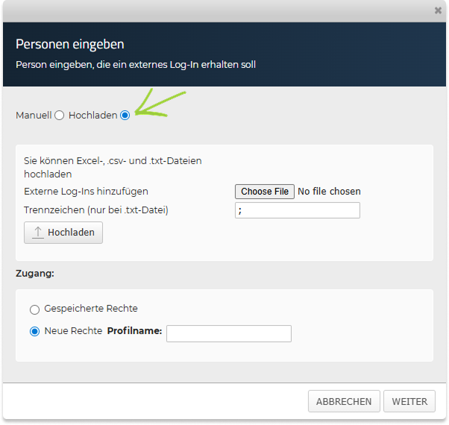Screen dimensions: 449x425
Task: Close the dialog with the X icon
Action: click(438, 10)
